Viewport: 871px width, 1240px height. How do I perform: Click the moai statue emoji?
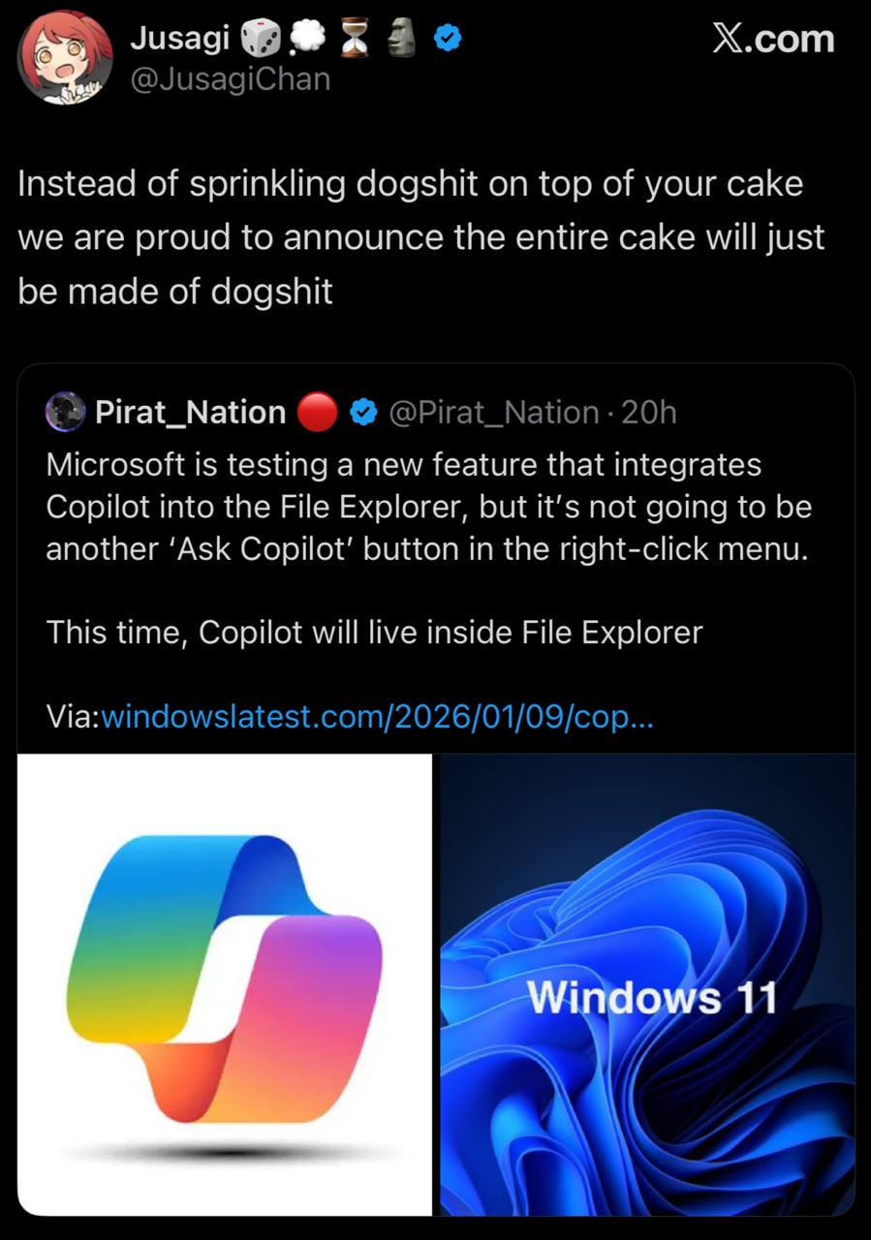402,39
